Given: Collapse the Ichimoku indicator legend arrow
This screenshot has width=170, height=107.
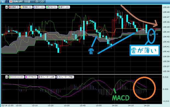Looking at the screenshot, I should click(x=7, y=7).
